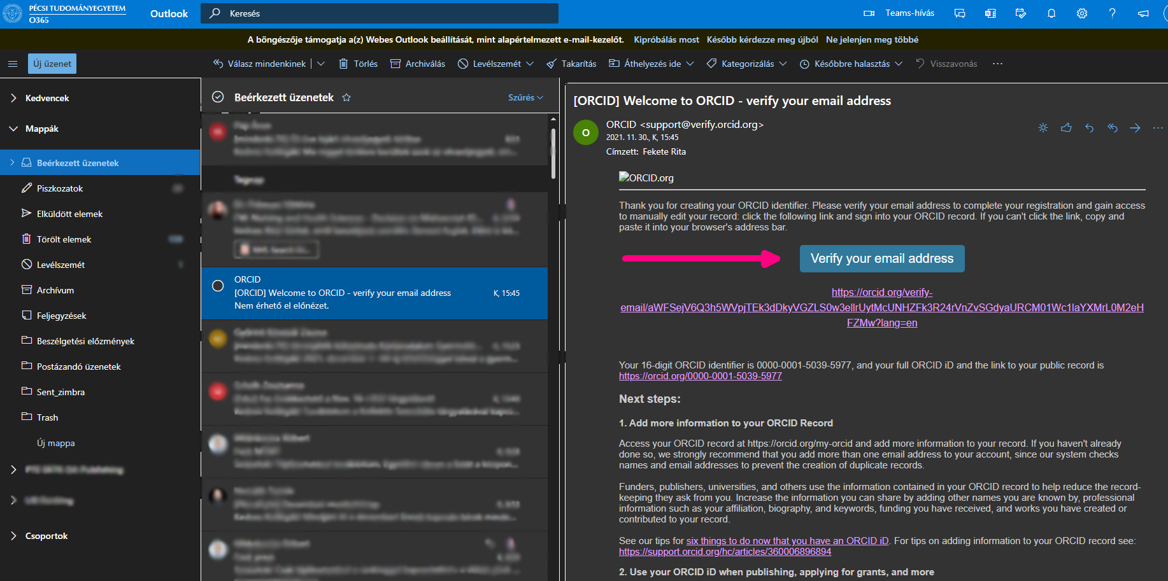Open the orcid.org/verify-email URL link
This screenshot has width=1168, height=581.
[882, 307]
